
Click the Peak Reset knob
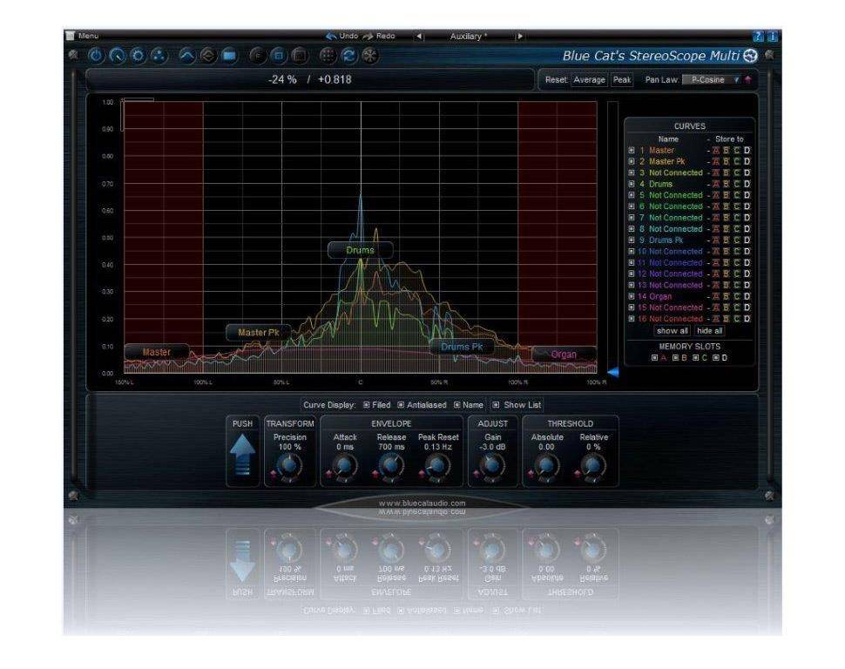[437, 466]
